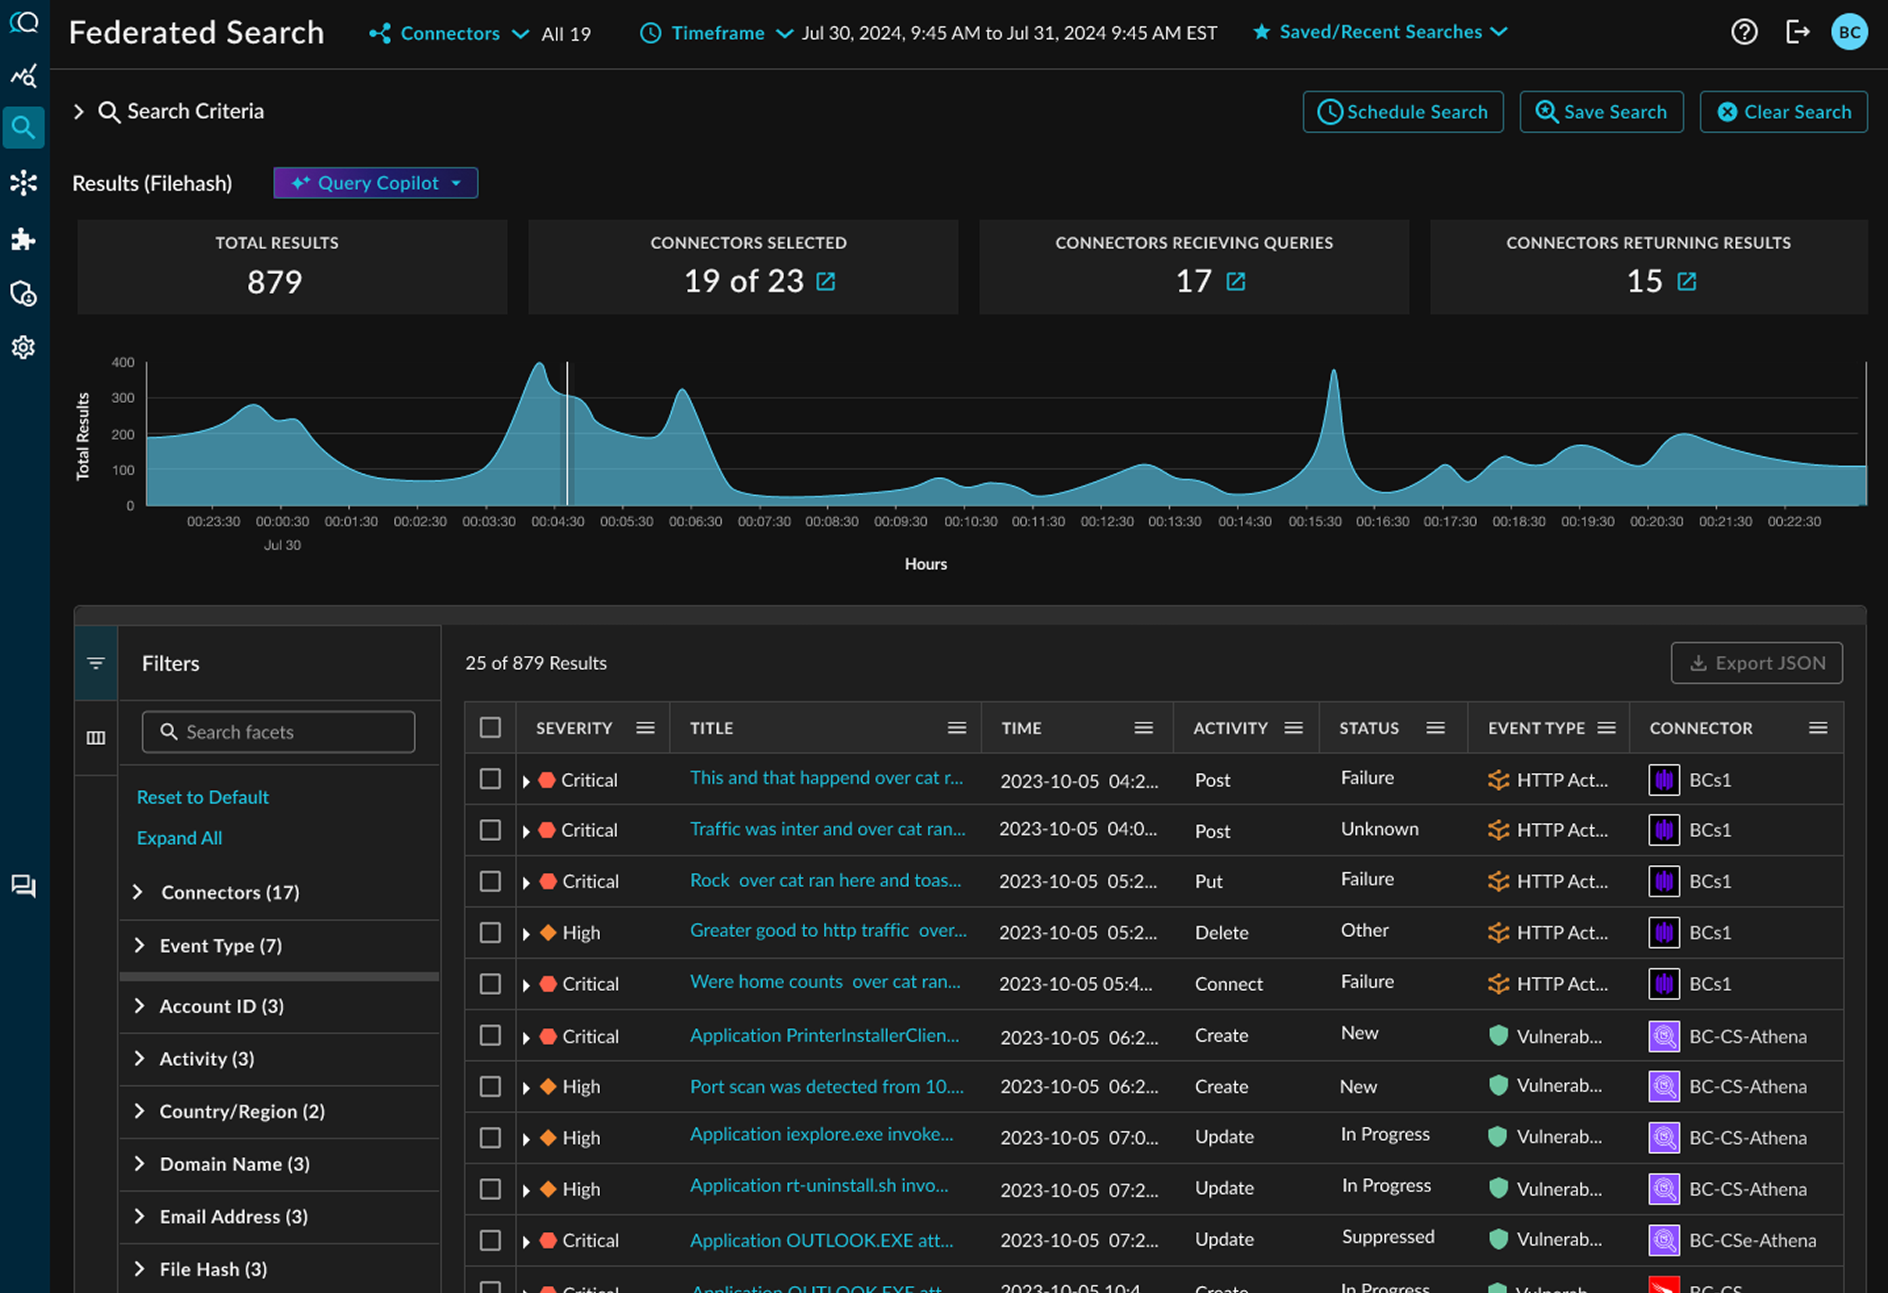Open Connectors Receiving Queries external link icon
This screenshot has width=1888, height=1293.
1236,281
